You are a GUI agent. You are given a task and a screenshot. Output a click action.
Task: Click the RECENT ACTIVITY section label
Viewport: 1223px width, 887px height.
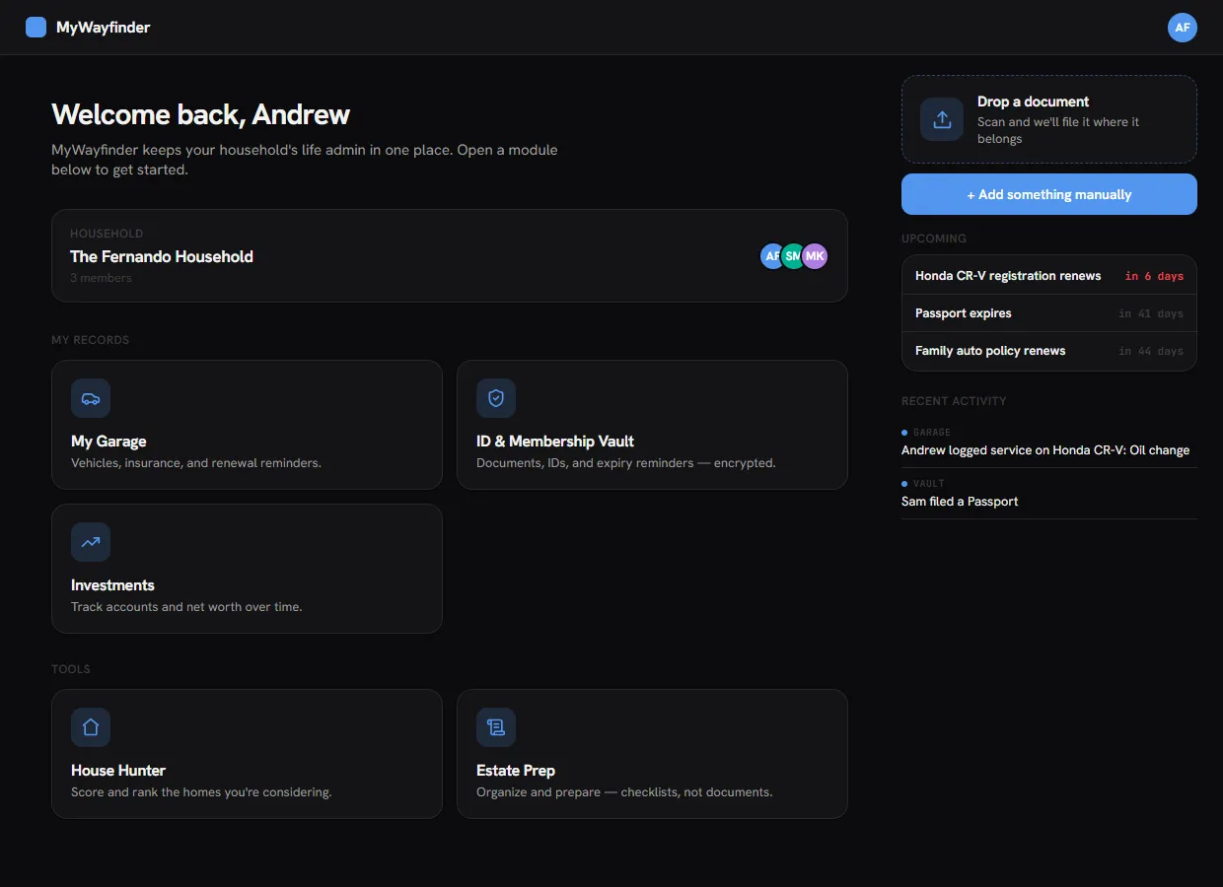click(x=954, y=401)
